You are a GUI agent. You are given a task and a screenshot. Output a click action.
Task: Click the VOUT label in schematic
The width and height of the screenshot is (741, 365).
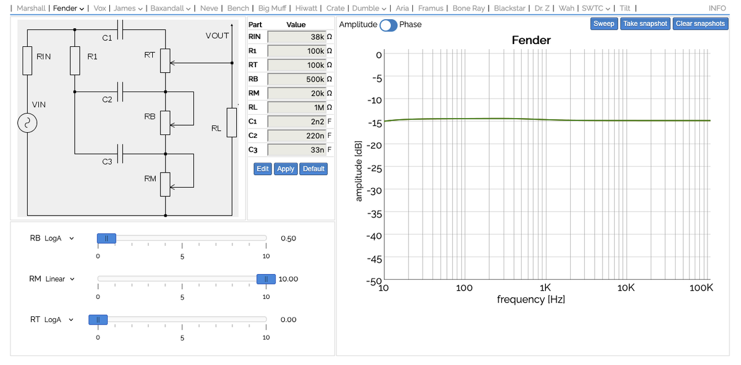[x=217, y=36]
